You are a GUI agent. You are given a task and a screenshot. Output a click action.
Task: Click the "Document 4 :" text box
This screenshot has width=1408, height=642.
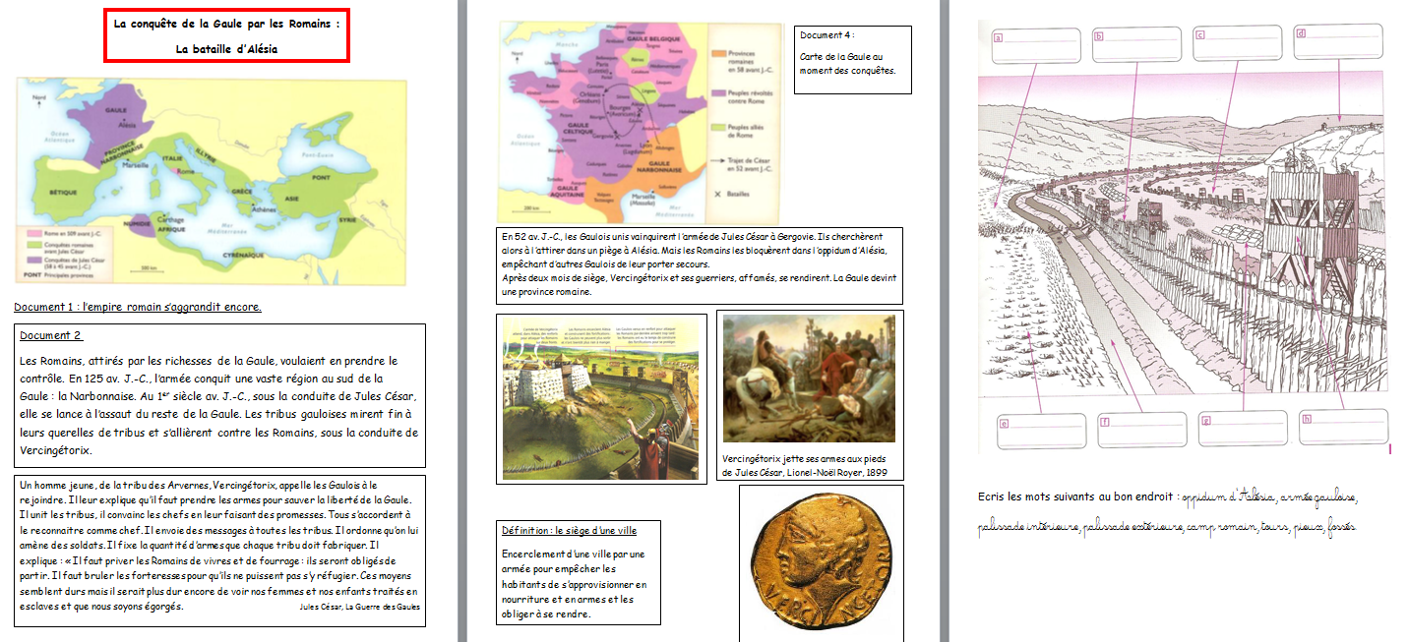(852, 59)
